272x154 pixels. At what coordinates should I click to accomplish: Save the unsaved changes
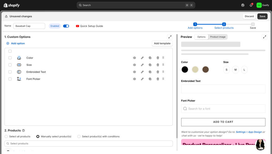[262, 16]
